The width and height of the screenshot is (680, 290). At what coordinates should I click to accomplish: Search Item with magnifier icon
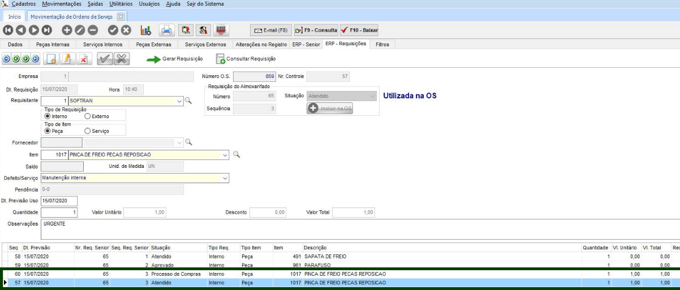236,154
